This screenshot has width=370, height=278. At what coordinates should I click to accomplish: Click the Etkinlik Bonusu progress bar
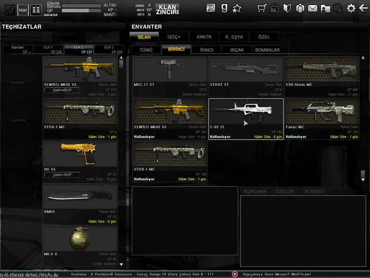[81, 6]
